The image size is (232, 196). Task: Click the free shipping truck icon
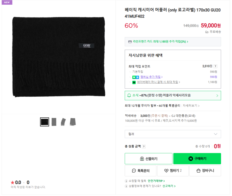207,32
